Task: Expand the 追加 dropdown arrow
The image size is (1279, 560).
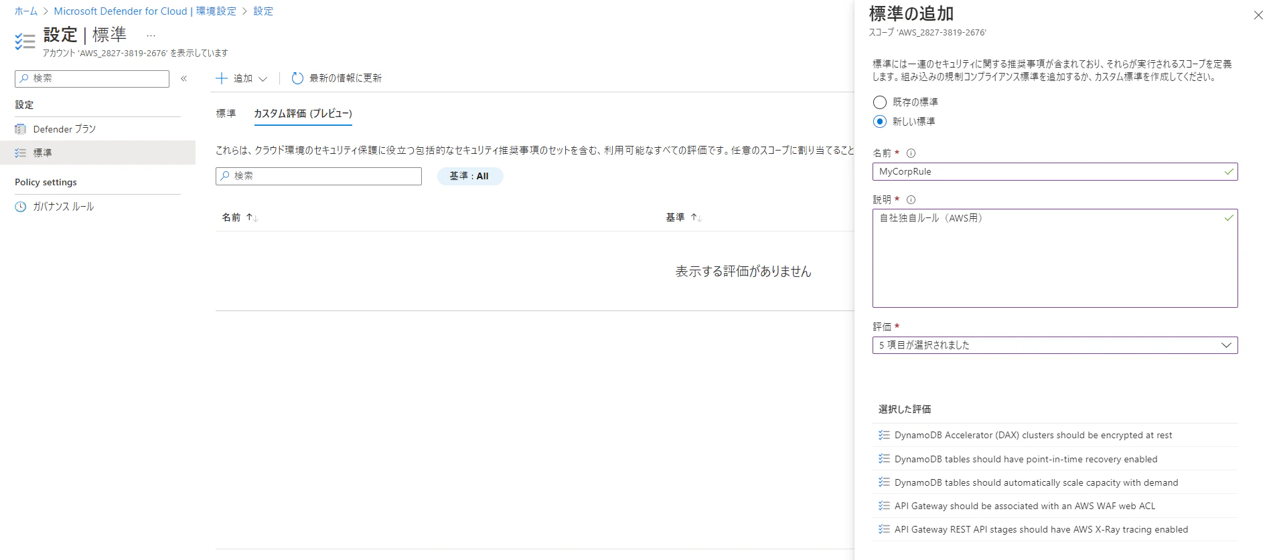Action: pyautogui.click(x=263, y=79)
